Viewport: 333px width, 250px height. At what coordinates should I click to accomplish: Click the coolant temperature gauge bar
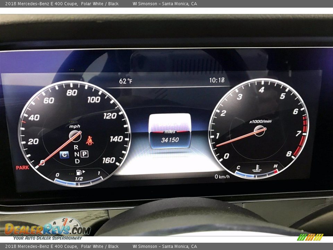[256, 175]
